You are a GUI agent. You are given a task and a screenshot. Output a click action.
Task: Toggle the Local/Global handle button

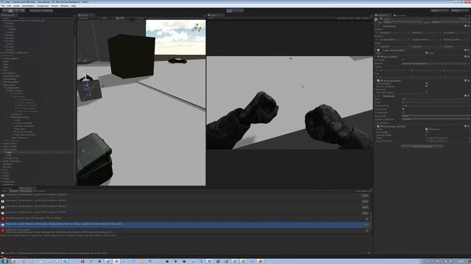tap(47, 10)
